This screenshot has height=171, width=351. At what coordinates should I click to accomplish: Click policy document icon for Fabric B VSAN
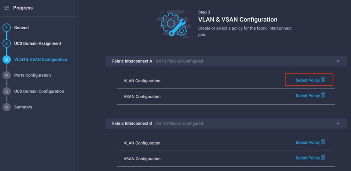(323, 158)
